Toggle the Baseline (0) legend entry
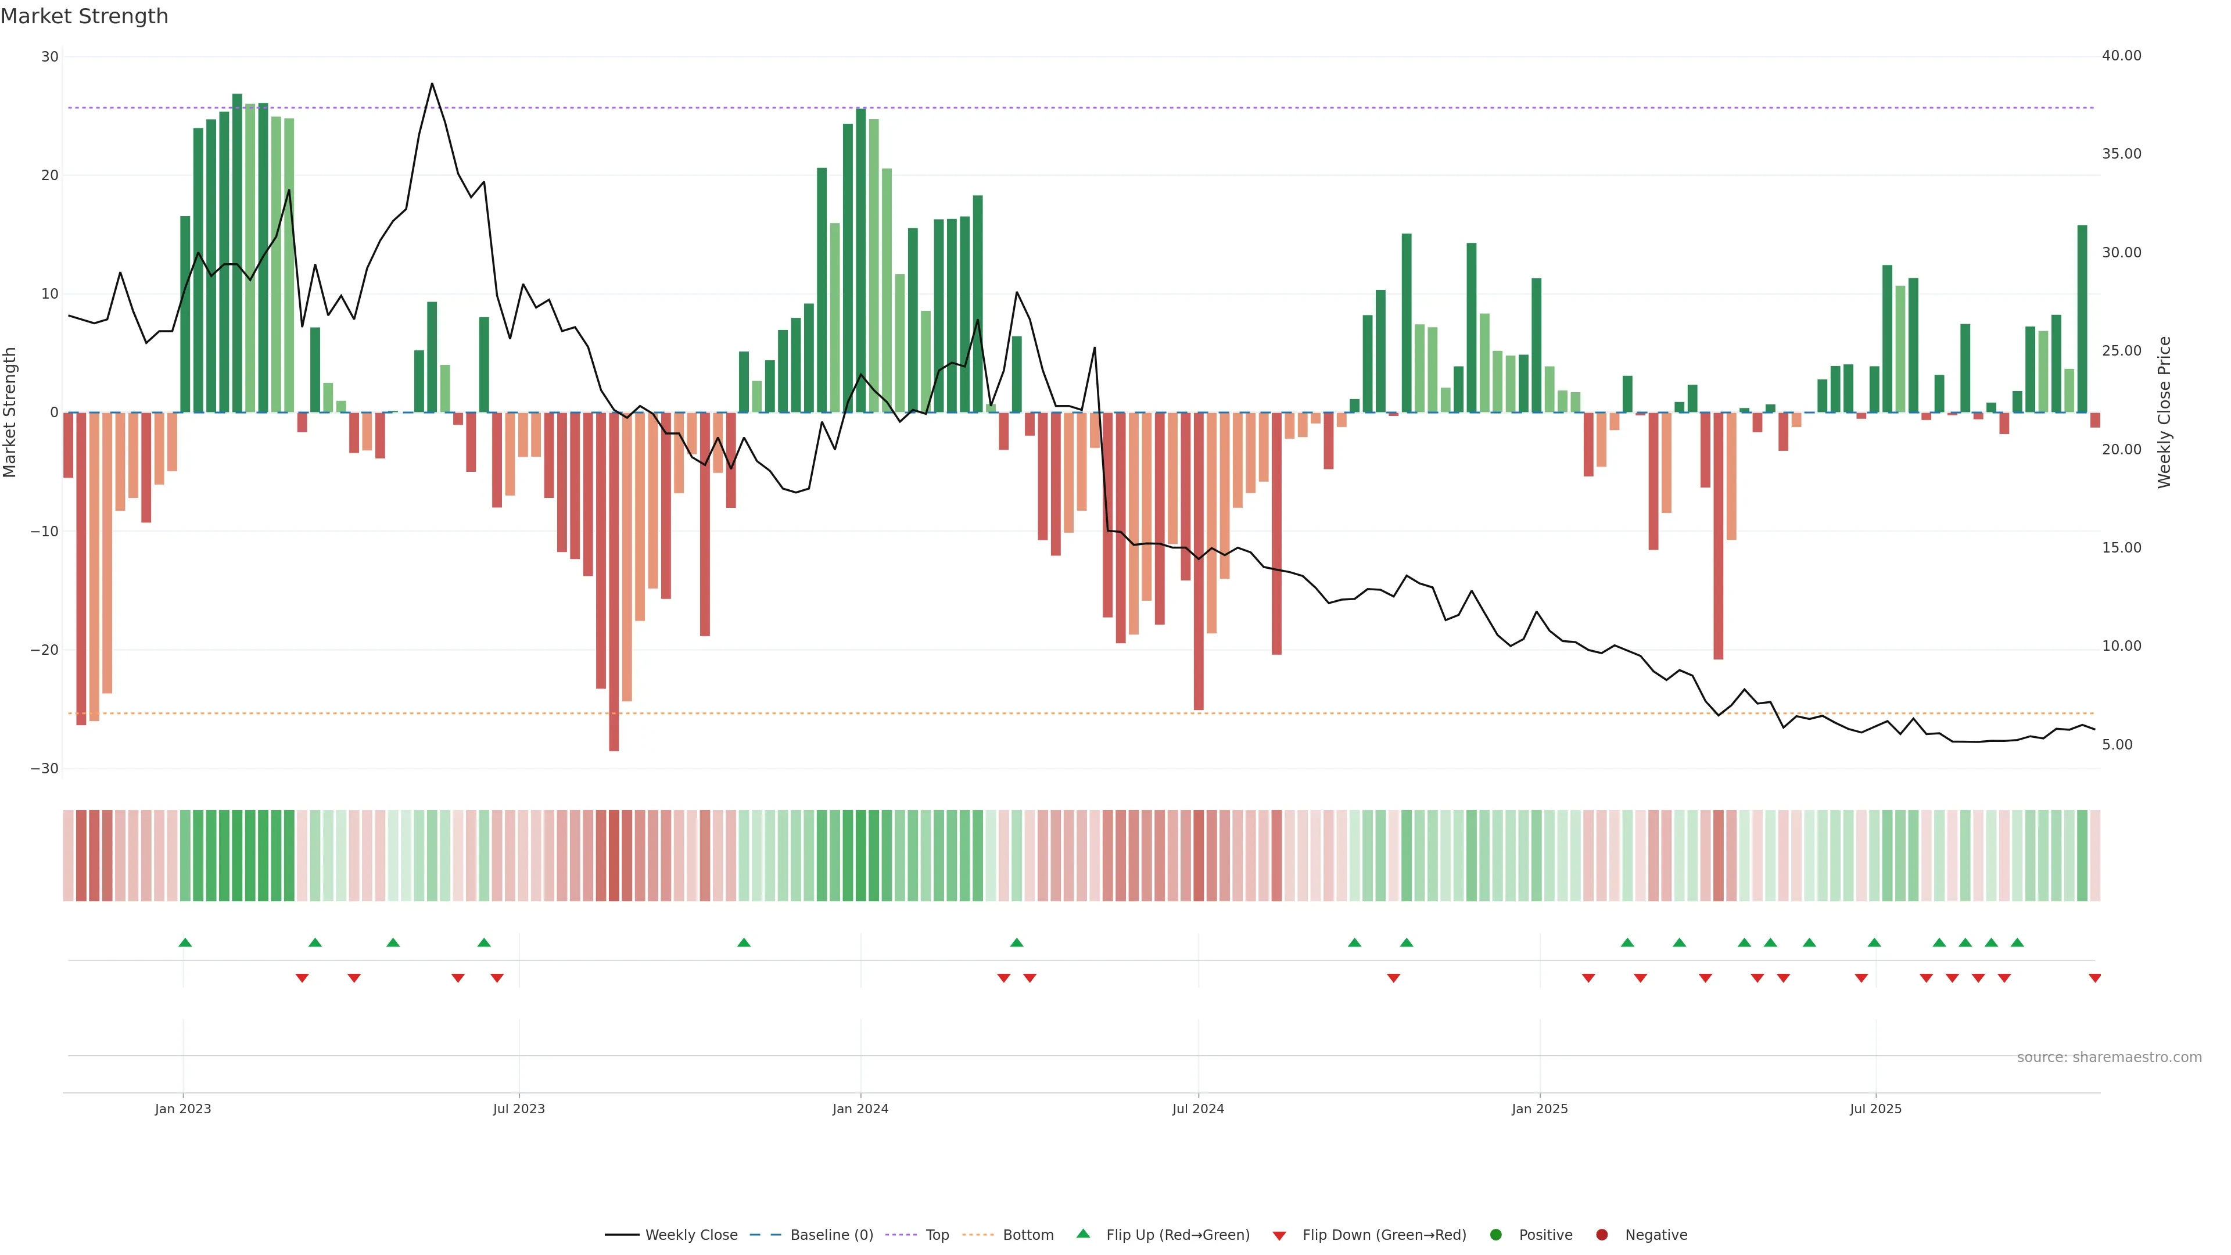This screenshot has height=1255, width=2231. 831,1235
